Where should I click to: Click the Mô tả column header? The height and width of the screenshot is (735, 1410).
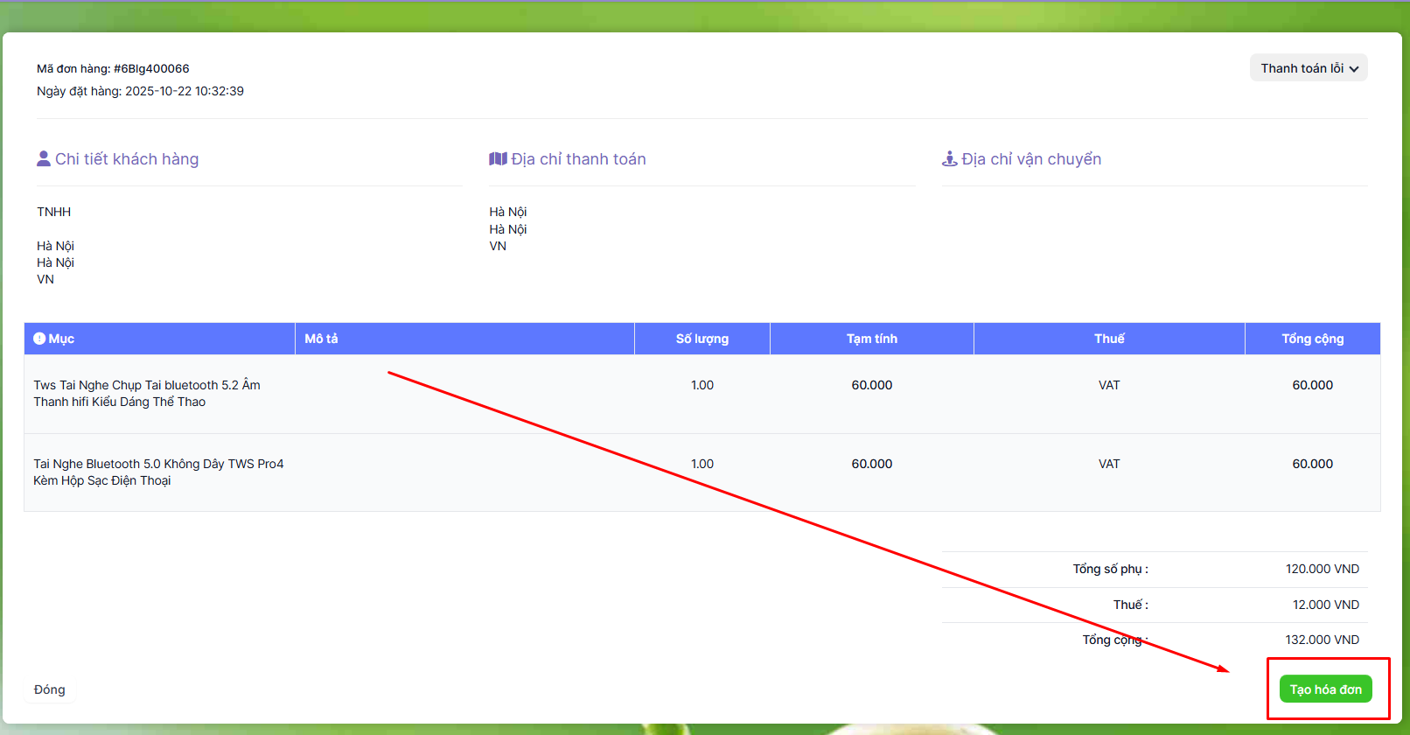point(321,339)
